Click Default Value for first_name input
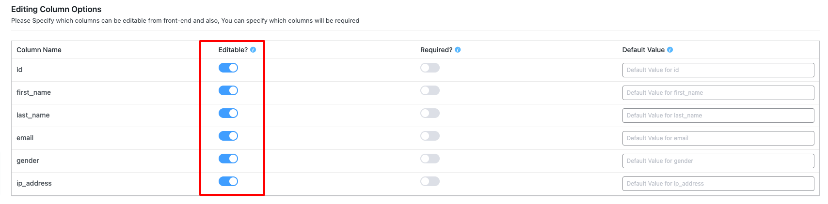The image size is (828, 204). tap(717, 93)
